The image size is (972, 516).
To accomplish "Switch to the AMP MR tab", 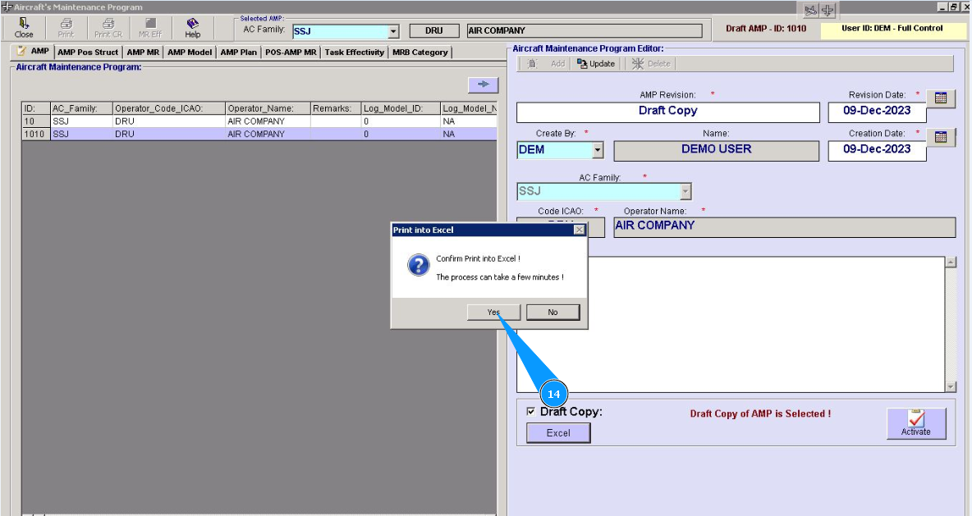I will click(143, 53).
